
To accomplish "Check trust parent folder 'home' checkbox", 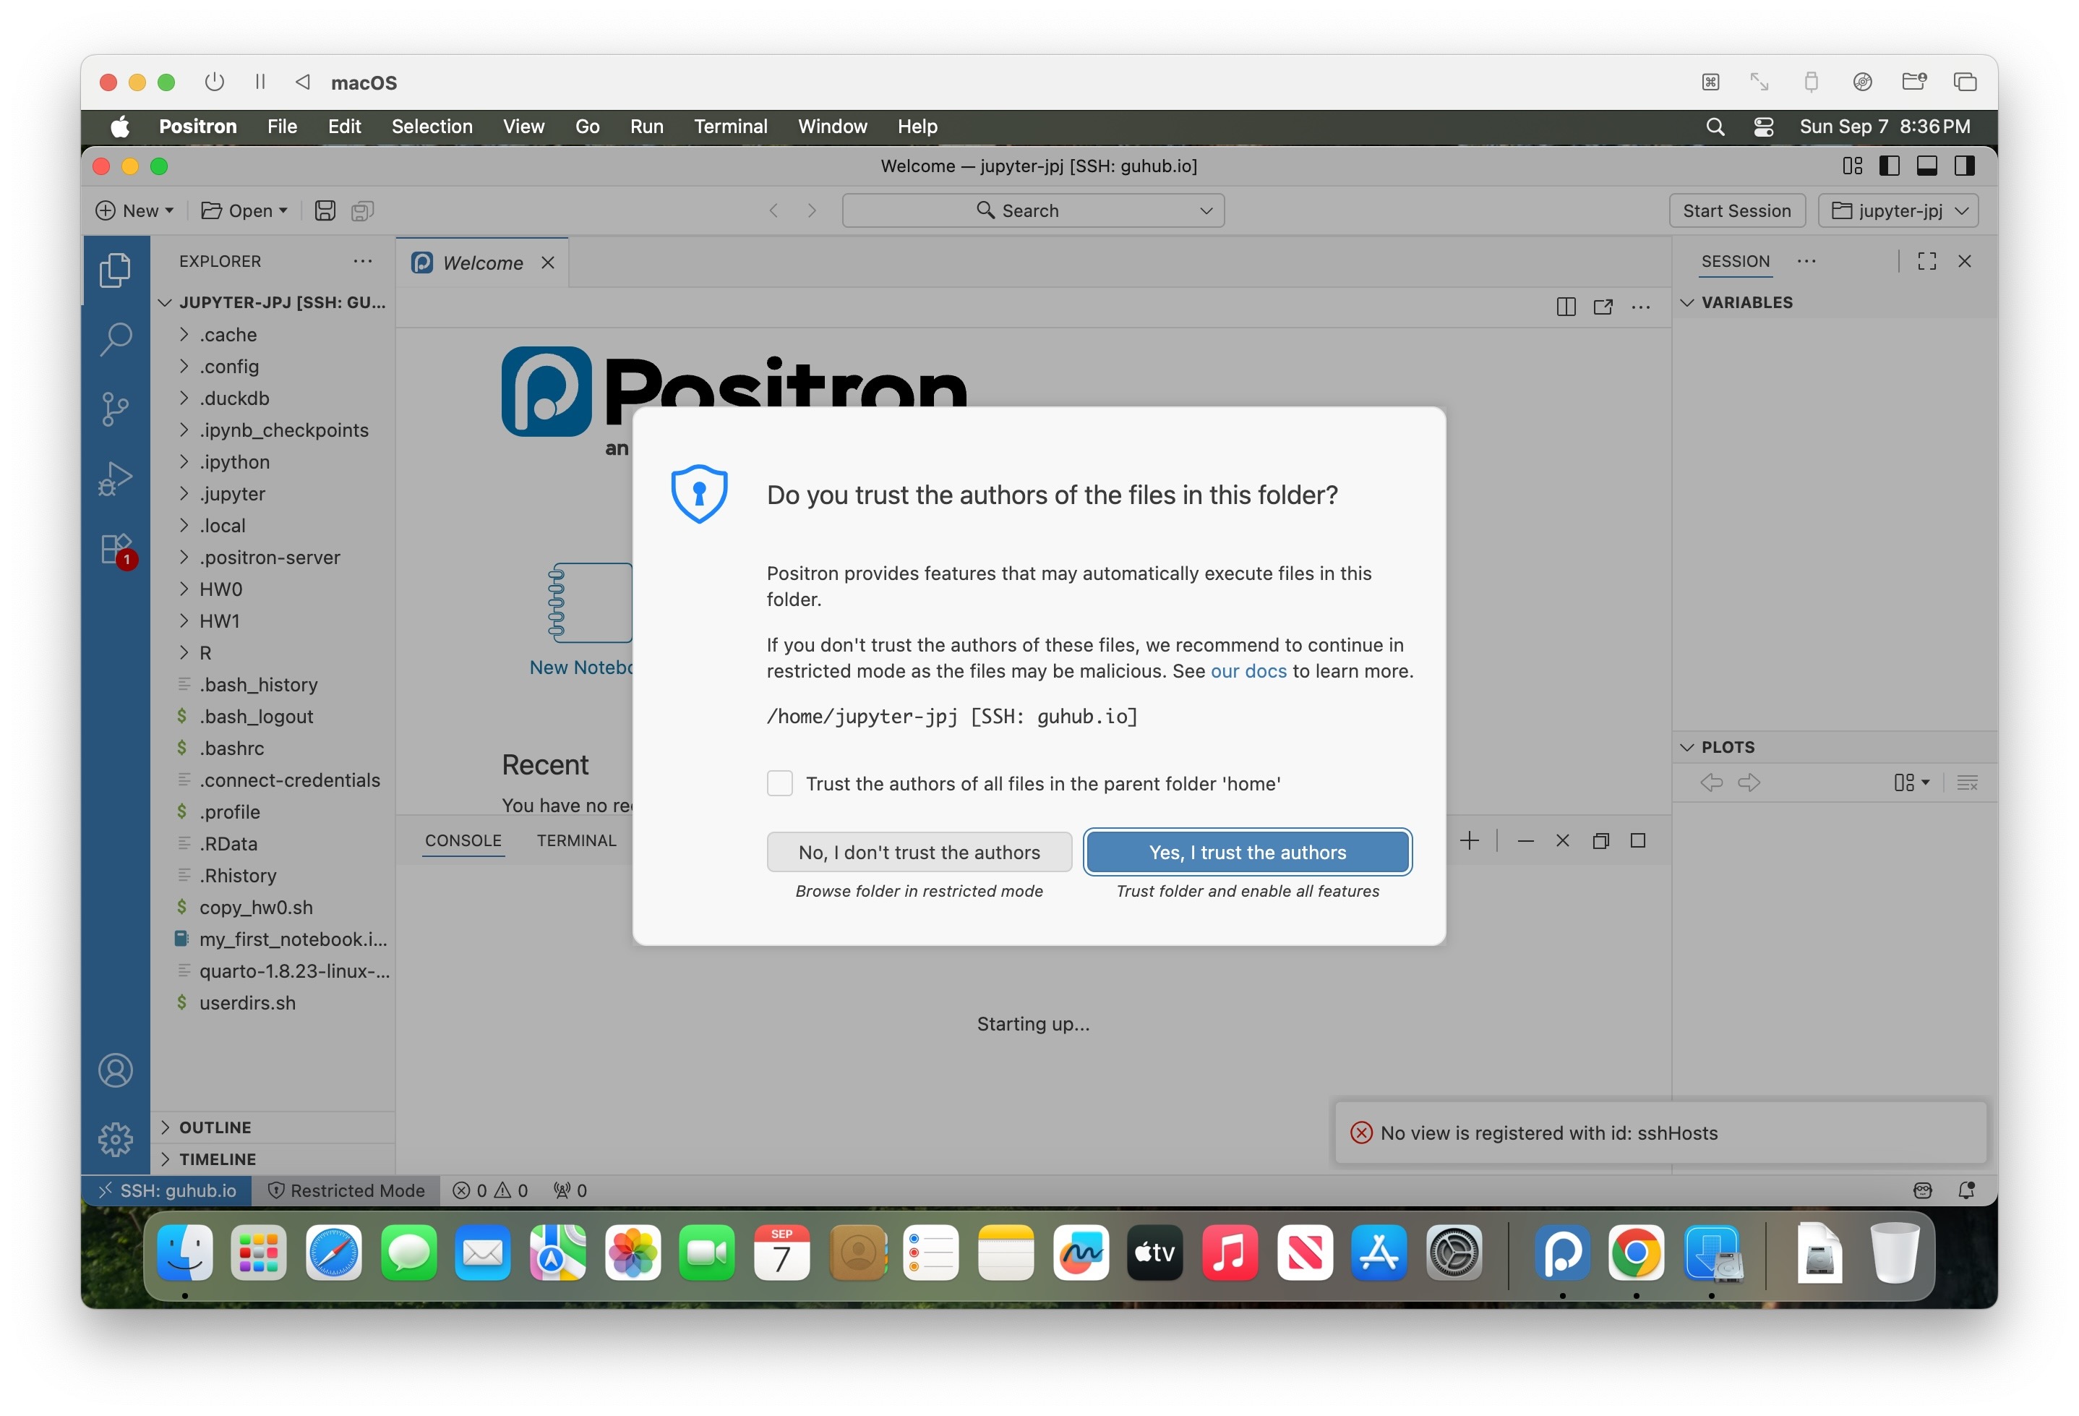I will point(780,783).
